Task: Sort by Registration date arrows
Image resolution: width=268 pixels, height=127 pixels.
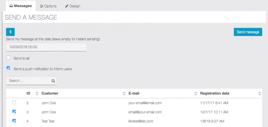Action: coord(260,93)
